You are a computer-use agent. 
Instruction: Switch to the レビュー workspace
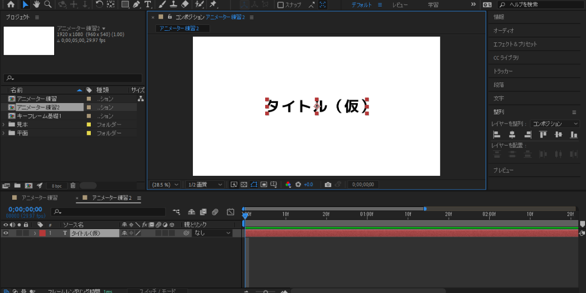point(400,5)
